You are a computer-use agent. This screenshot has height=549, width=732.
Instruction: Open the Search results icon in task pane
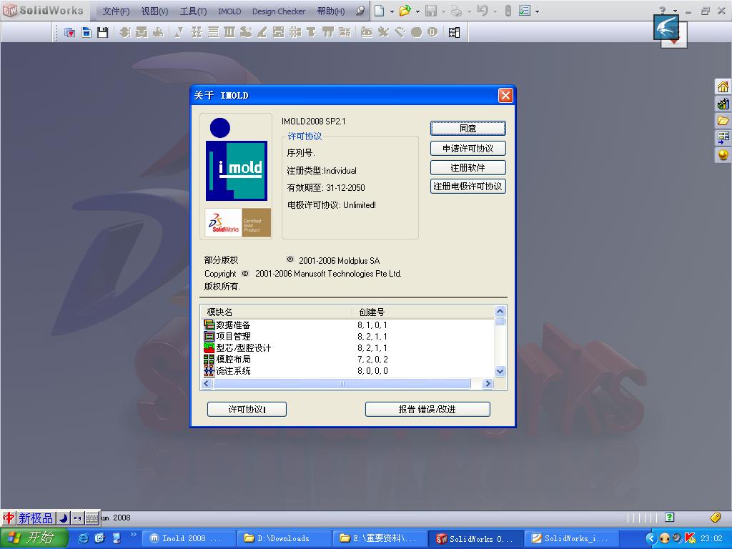tap(723, 137)
